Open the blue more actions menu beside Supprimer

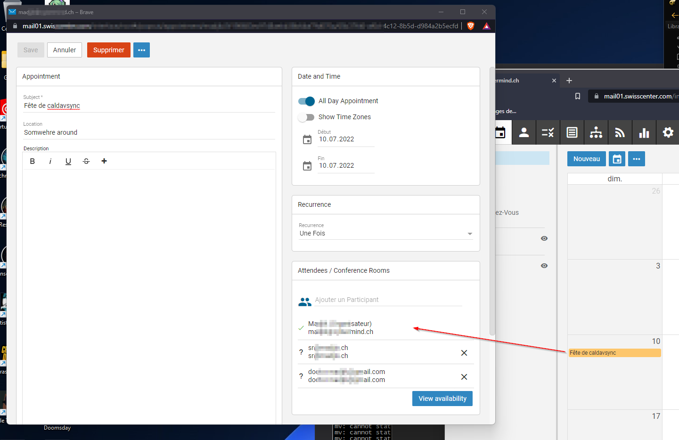[141, 50]
